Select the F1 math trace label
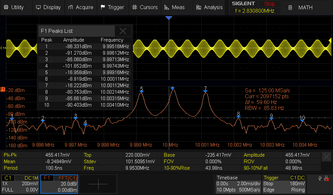Screen dimensions: 333x195 pos(3,89)
